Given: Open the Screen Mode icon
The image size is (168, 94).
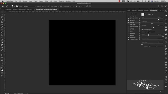Looking at the screenshot, I should (x=2, y=76).
